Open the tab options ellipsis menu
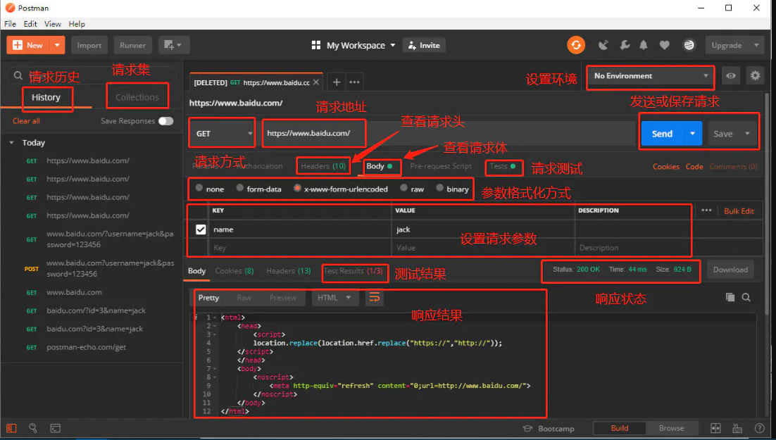The width and height of the screenshot is (776, 440). point(354,82)
